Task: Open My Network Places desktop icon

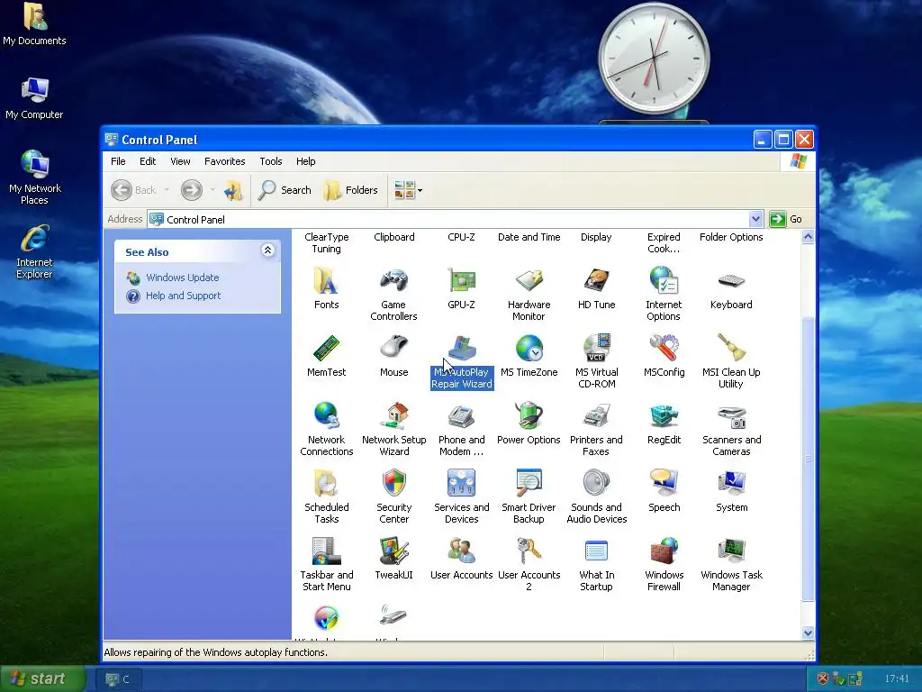Action: (x=35, y=178)
